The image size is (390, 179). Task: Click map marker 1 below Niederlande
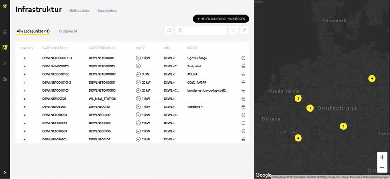(298, 98)
